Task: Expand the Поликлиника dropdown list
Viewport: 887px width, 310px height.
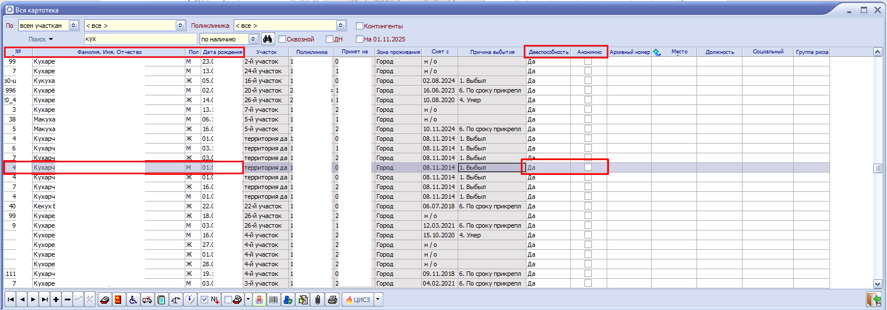Action: coord(340,26)
